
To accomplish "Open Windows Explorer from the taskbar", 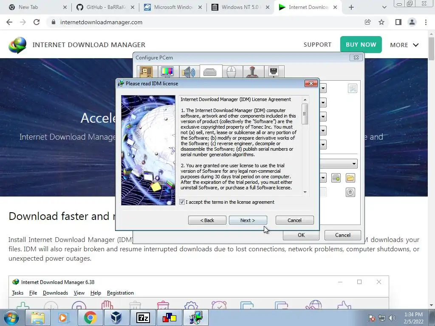I will pyautogui.click(x=38, y=318).
